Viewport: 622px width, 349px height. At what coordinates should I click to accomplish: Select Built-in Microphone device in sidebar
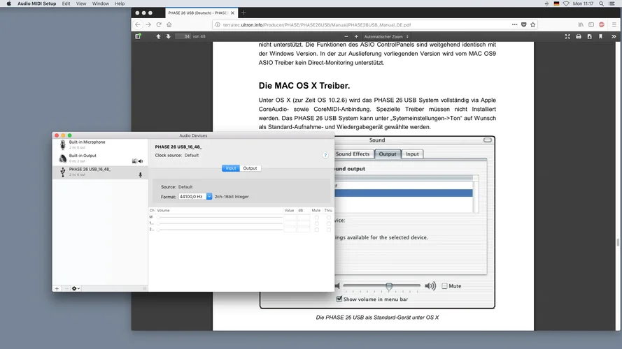(x=100, y=144)
